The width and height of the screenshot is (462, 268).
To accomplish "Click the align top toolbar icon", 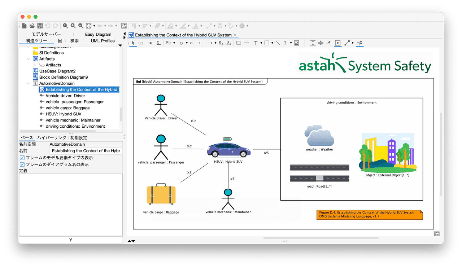I will click(134, 26).
